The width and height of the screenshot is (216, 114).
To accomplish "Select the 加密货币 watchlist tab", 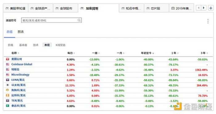I will 98,8.
